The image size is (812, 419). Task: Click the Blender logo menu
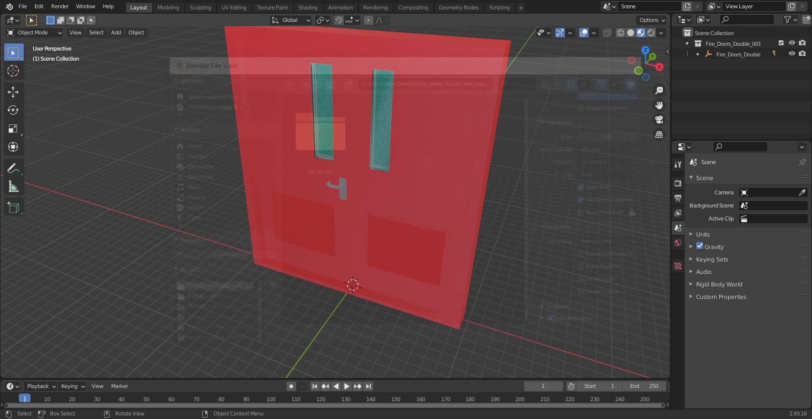[x=9, y=7]
